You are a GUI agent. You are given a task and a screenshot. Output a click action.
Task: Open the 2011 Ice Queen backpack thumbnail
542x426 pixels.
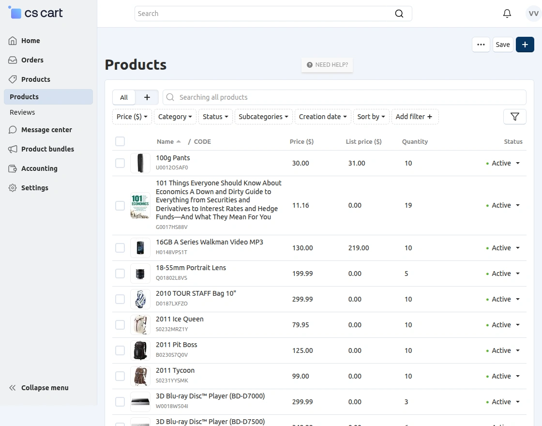click(x=140, y=325)
